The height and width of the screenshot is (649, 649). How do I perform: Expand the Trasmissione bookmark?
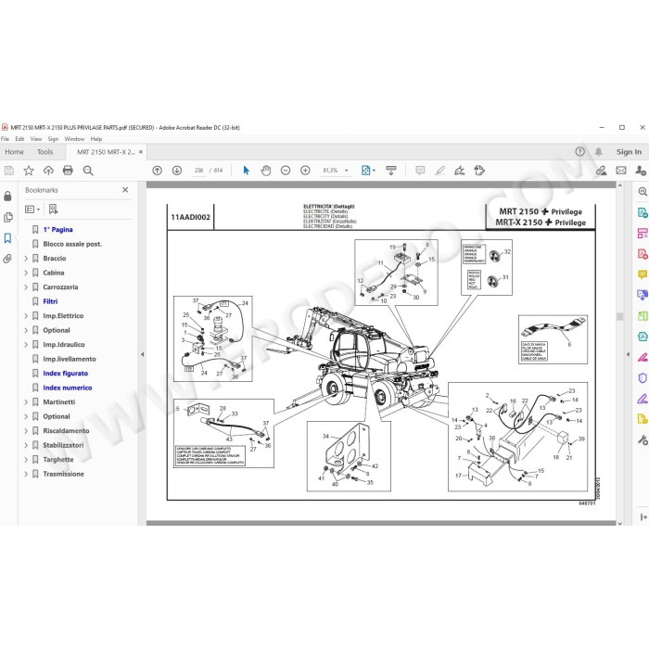(26, 475)
